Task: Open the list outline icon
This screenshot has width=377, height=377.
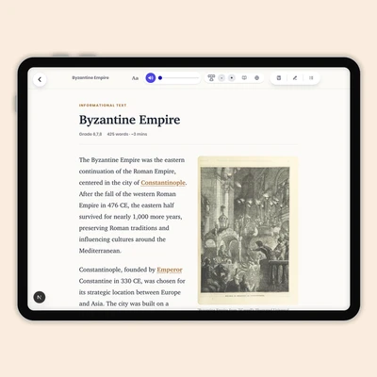Action: [x=311, y=78]
